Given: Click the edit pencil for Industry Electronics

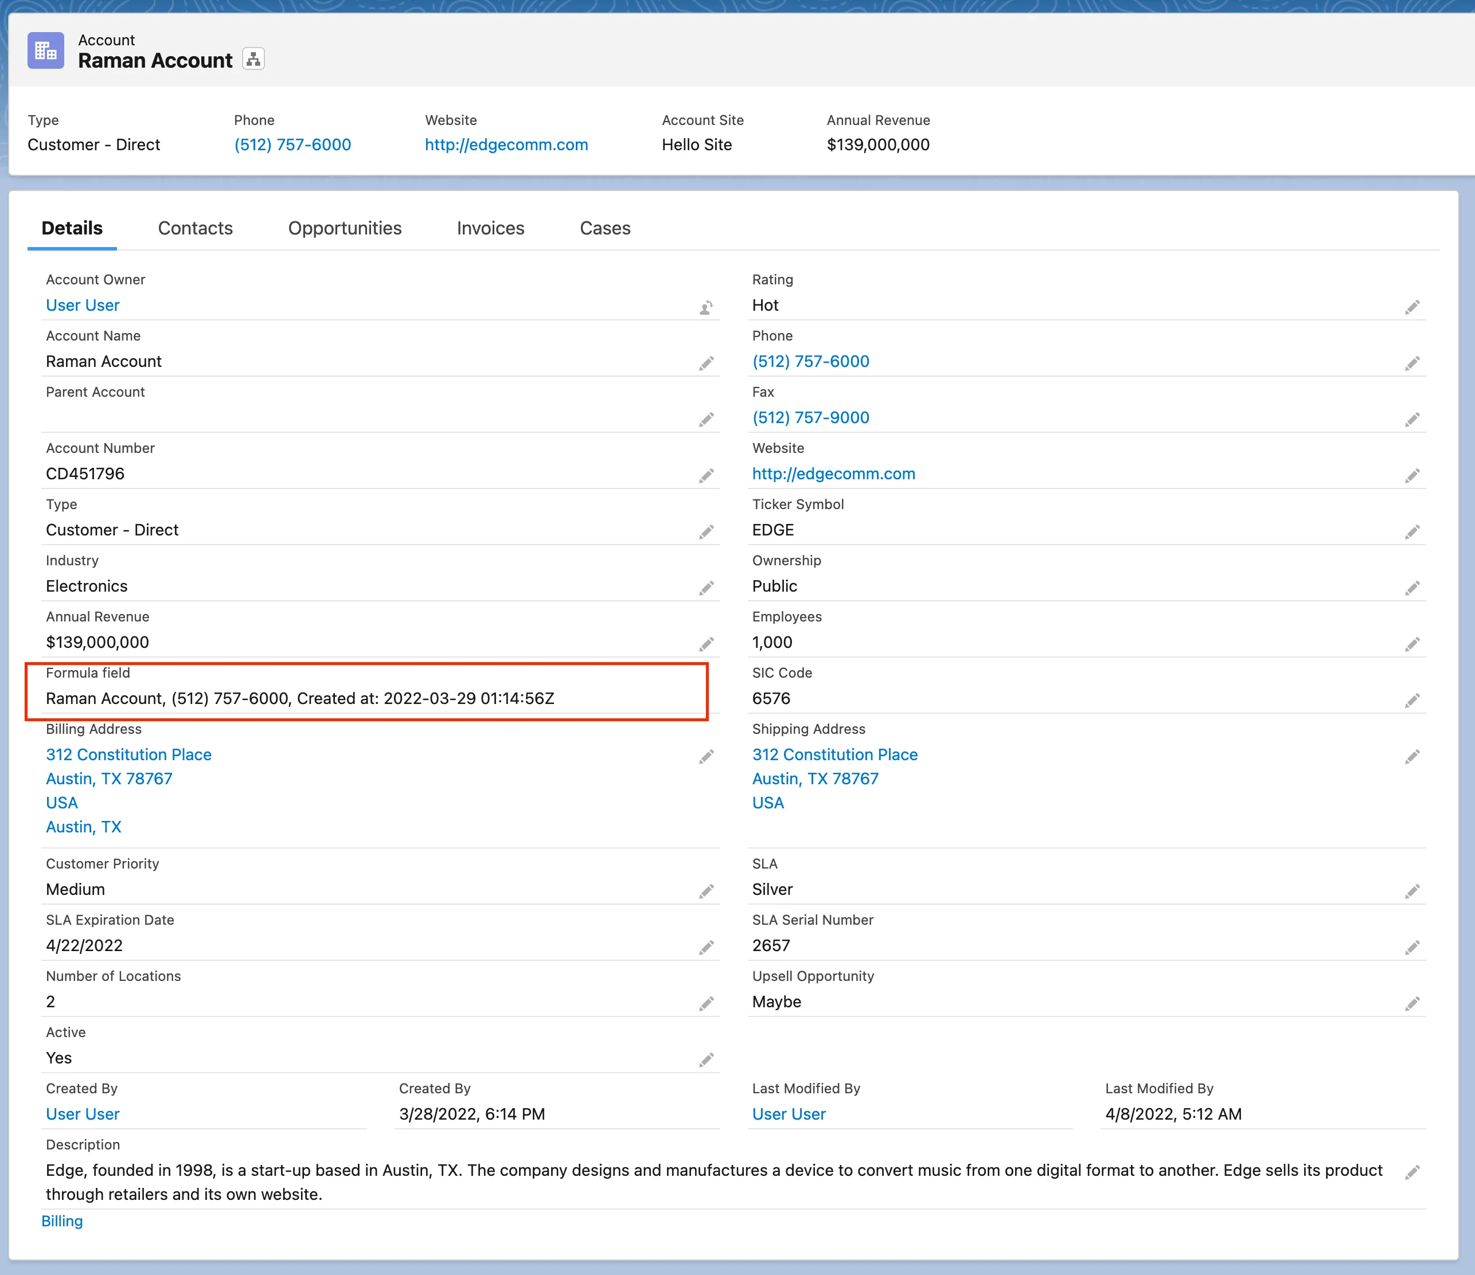Looking at the screenshot, I should point(705,588).
